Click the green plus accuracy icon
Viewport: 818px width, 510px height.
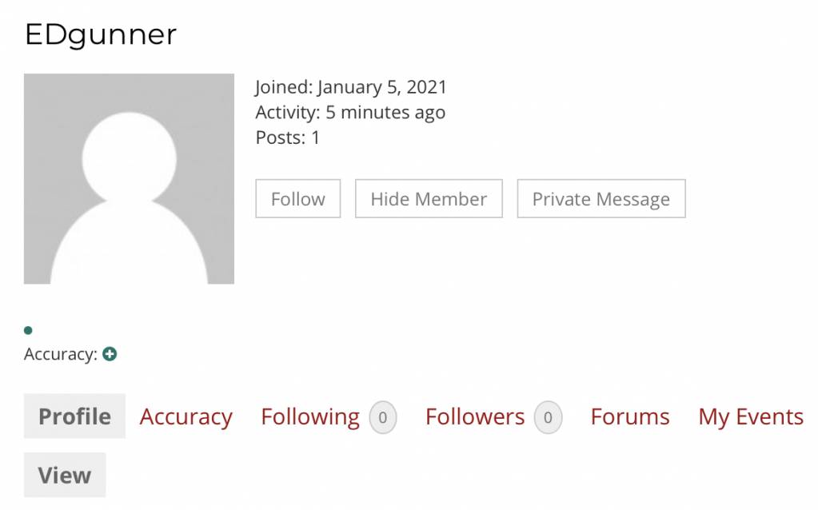110,354
